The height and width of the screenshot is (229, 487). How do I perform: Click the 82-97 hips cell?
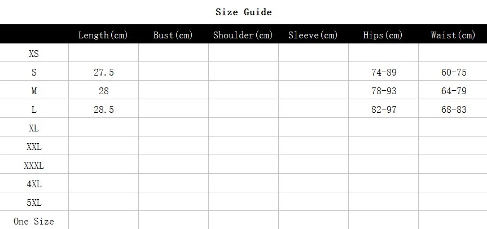coord(384,109)
